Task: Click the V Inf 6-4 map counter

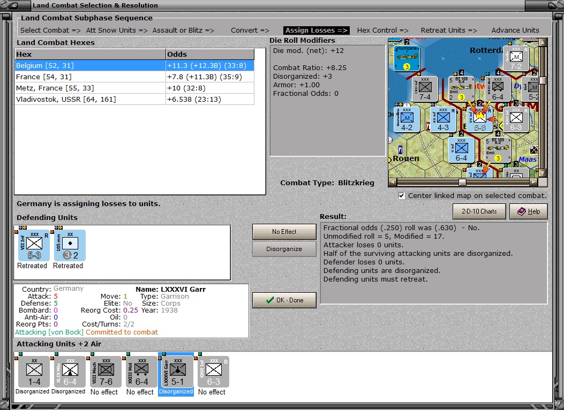Action: [x=461, y=150]
